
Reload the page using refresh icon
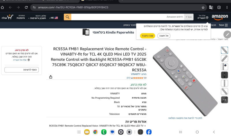[x=26, y=7]
